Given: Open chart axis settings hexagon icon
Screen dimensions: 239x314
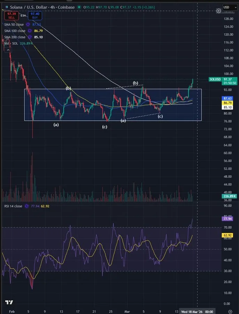Looking at the screenshot, I should [x=230, y=312].
